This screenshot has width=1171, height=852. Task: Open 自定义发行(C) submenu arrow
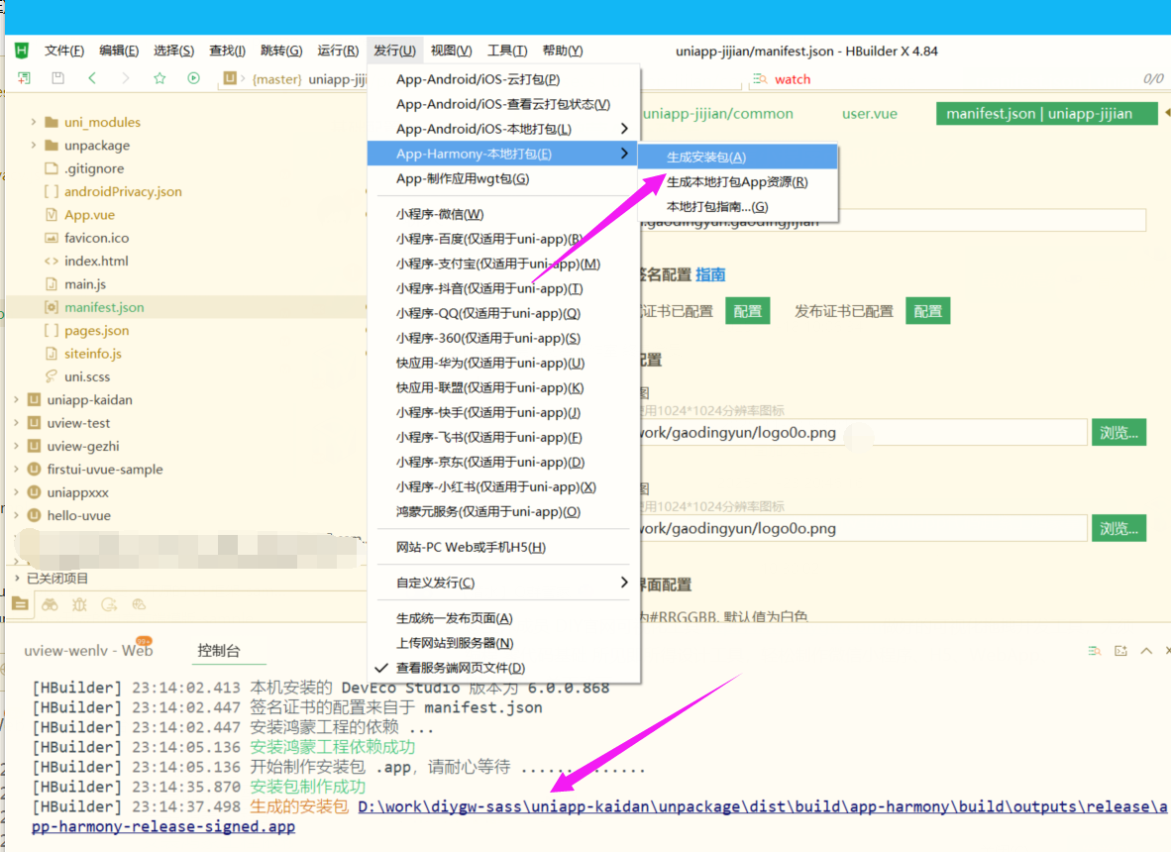coord(623,583)
